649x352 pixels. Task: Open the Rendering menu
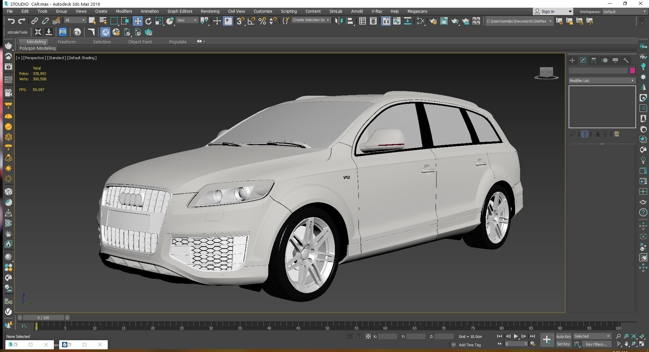click(210, 11)
